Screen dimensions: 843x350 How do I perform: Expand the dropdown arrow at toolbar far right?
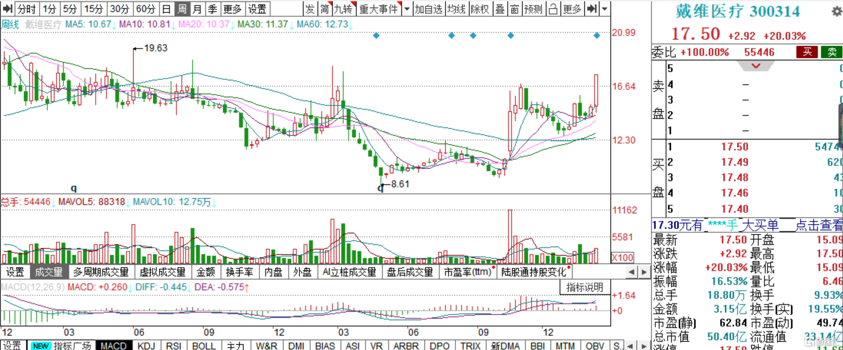coord(605,9)
